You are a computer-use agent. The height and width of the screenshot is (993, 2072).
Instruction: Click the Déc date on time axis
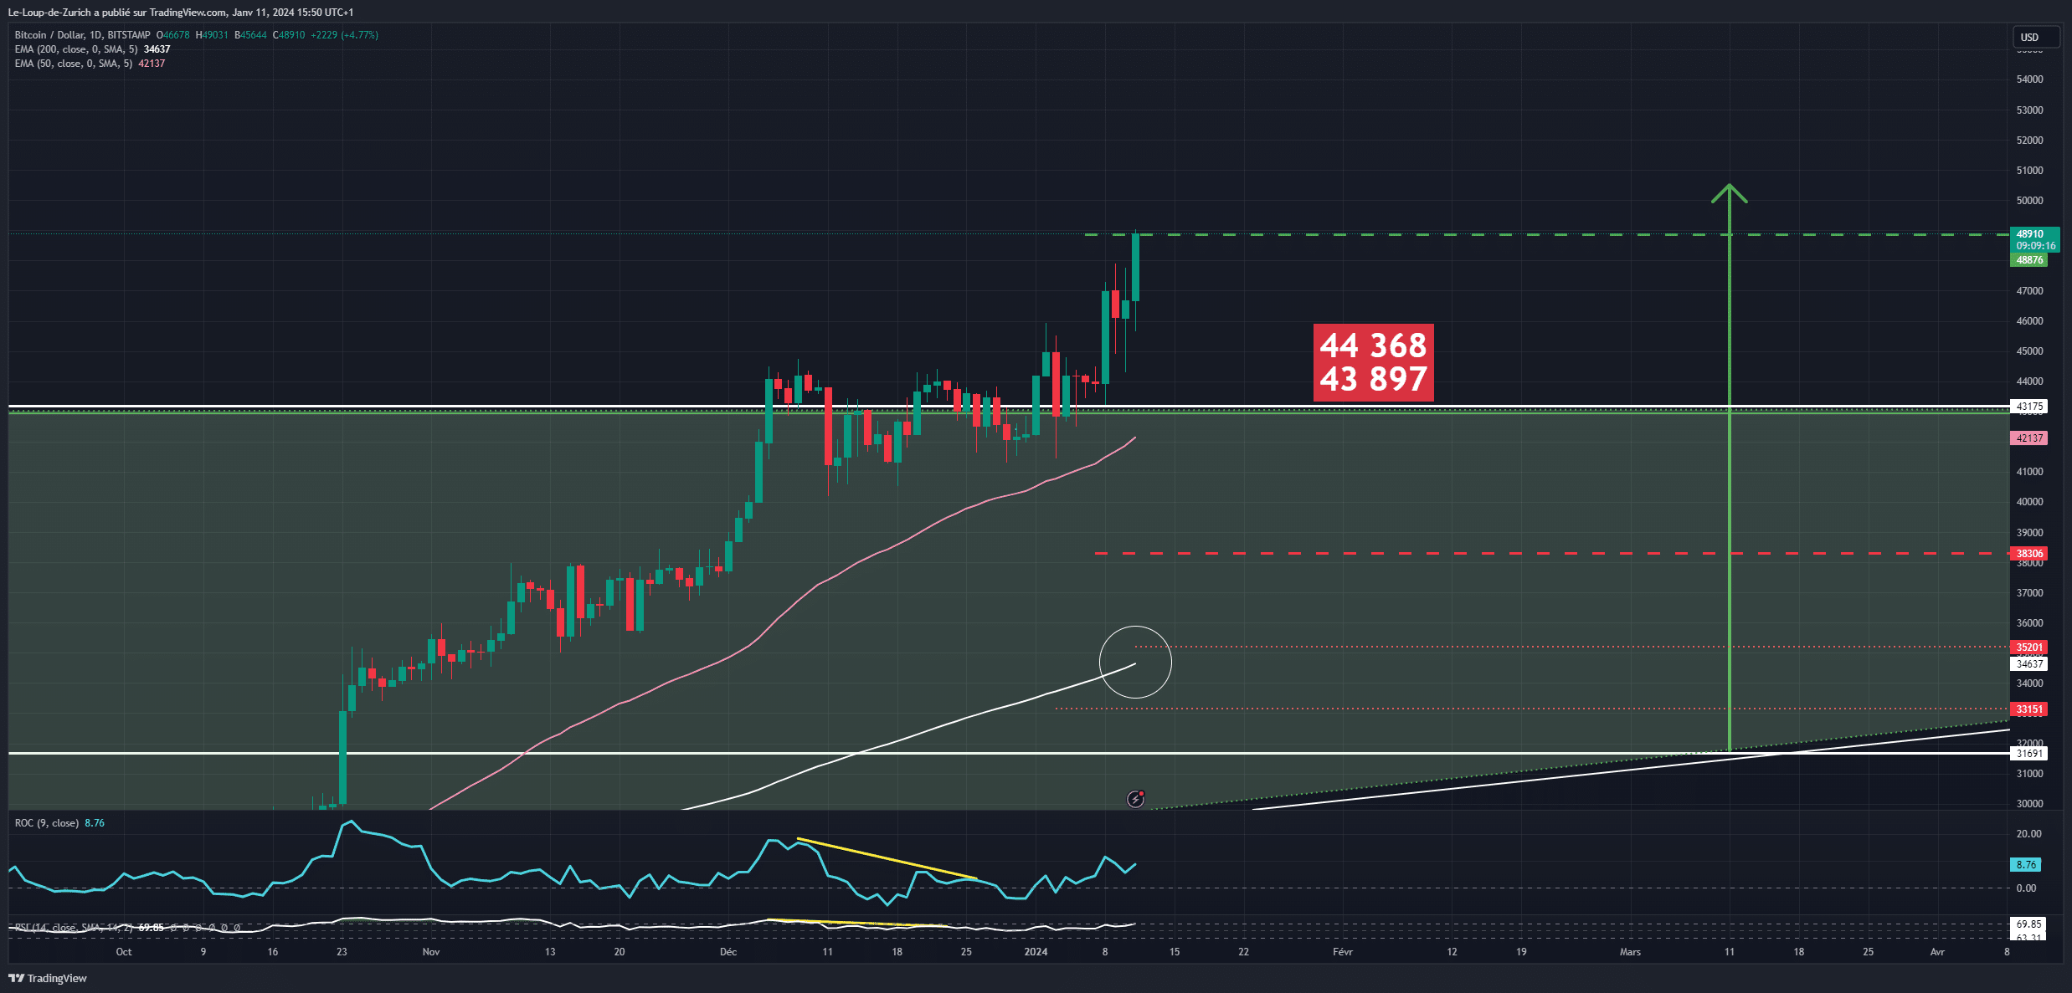coord(728,952)
